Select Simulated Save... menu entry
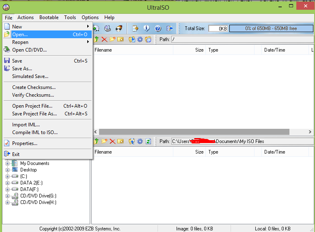The width and height of the screenshot is (315, 232). click(x=48, y=76)
